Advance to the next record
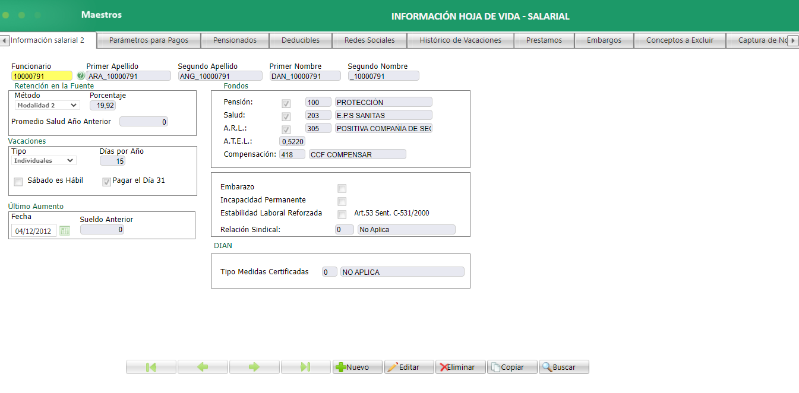This screenshot has width=799, height=393. [x=254, y=366]
